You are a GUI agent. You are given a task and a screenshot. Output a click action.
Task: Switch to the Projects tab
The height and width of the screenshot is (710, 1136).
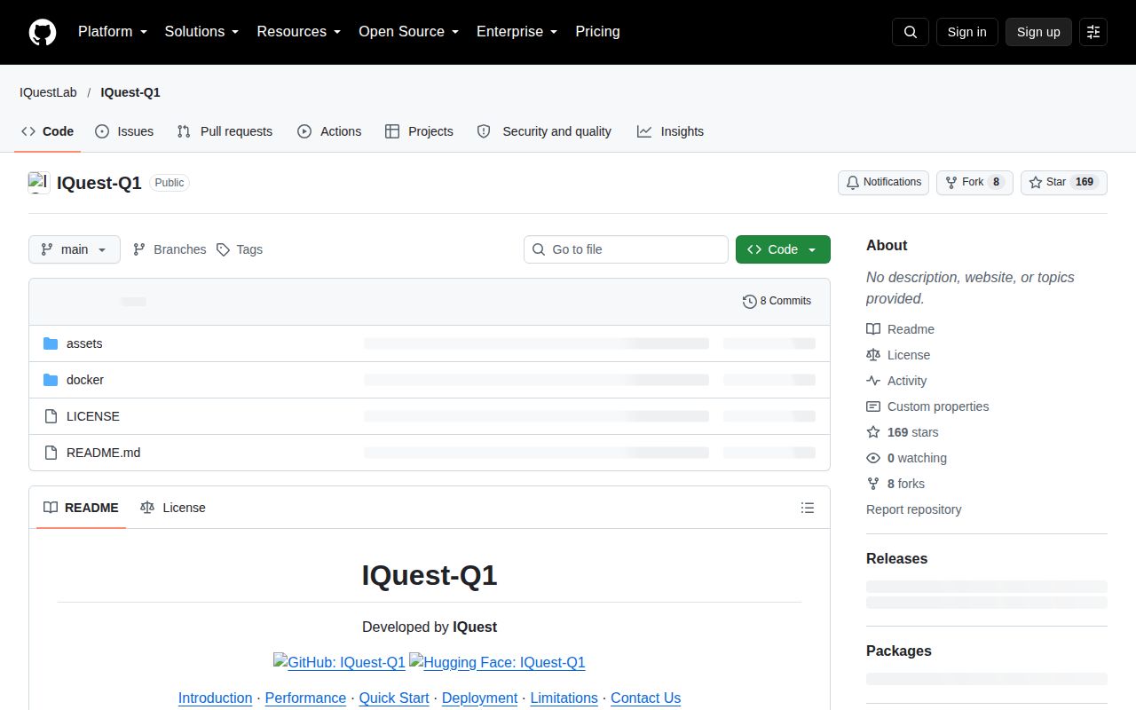click(x=419, y=131)
